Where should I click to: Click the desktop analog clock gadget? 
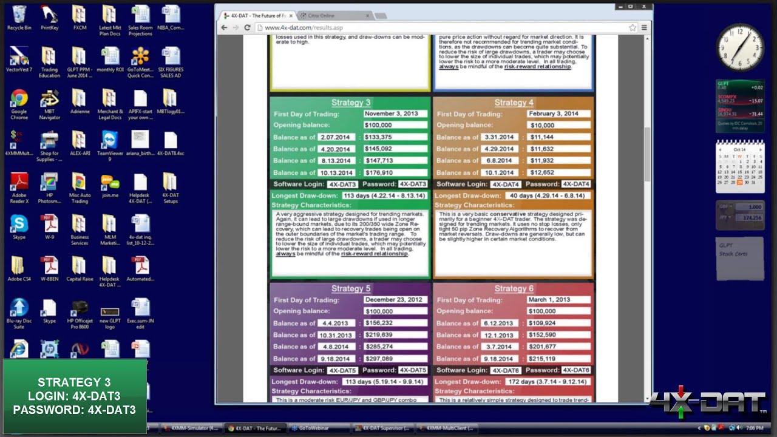(x=739, y=47)
